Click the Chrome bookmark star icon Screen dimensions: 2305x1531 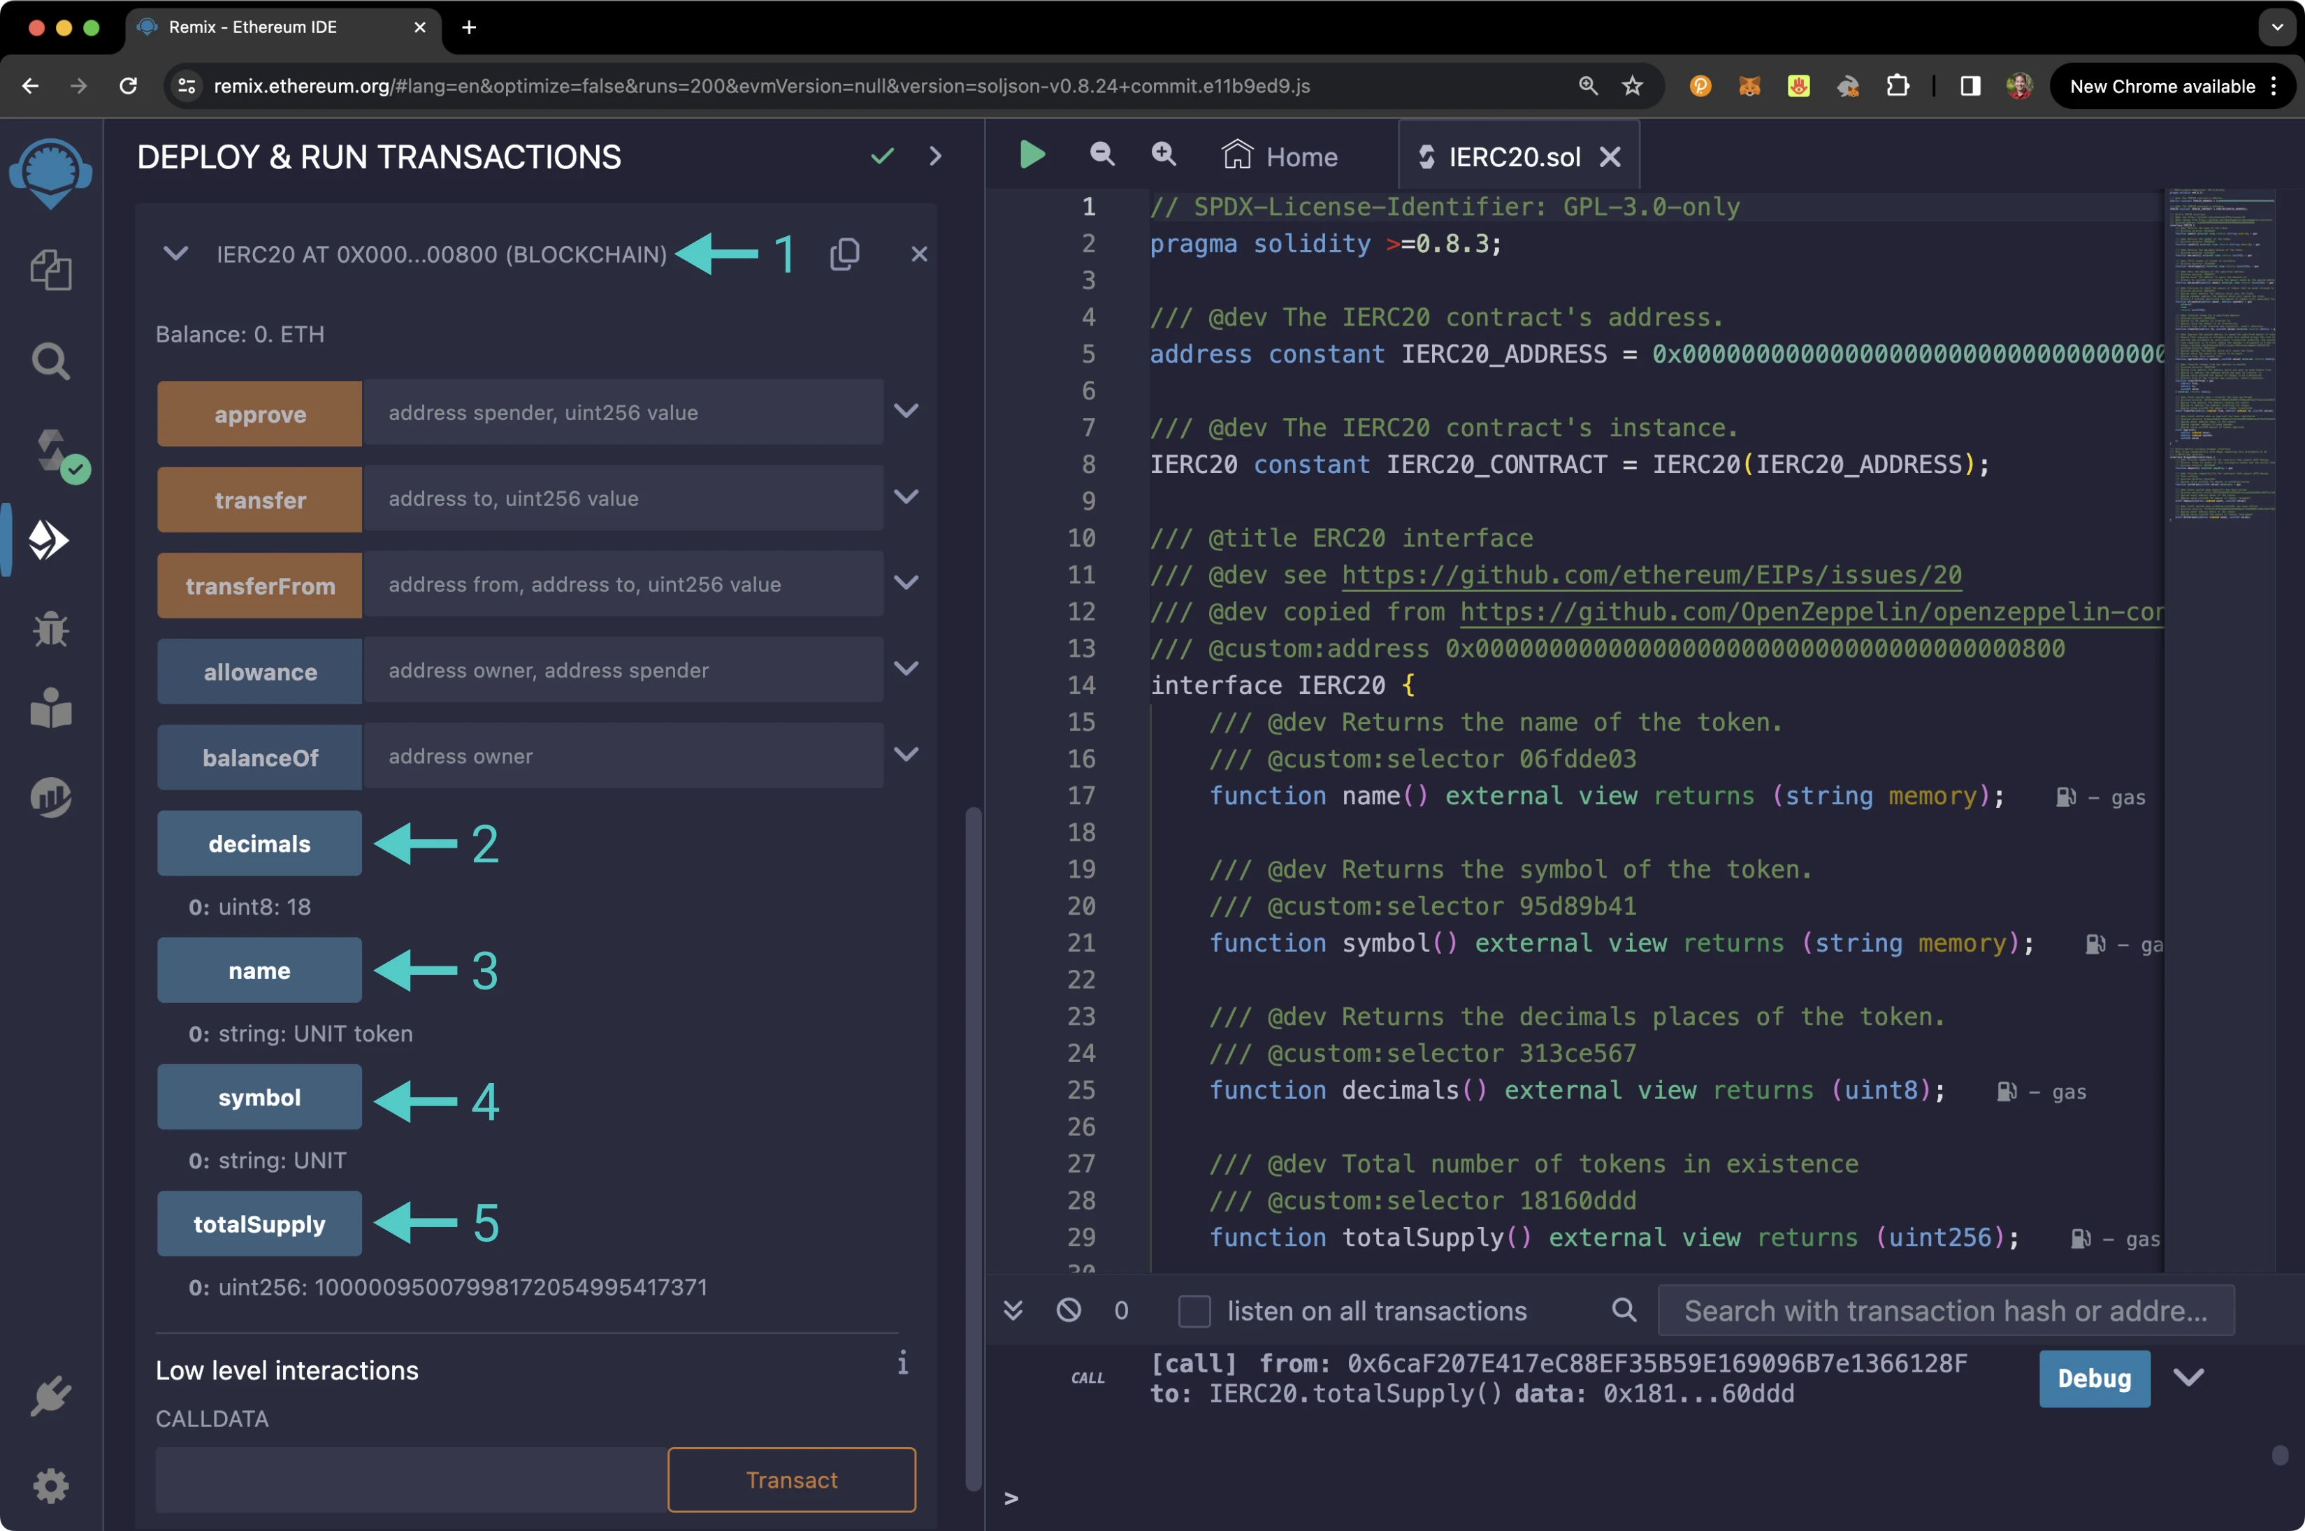(x=1632, y=86)
